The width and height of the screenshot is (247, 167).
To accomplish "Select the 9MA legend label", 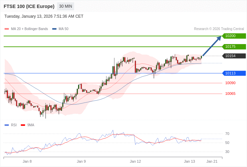I will coord(31,125).
